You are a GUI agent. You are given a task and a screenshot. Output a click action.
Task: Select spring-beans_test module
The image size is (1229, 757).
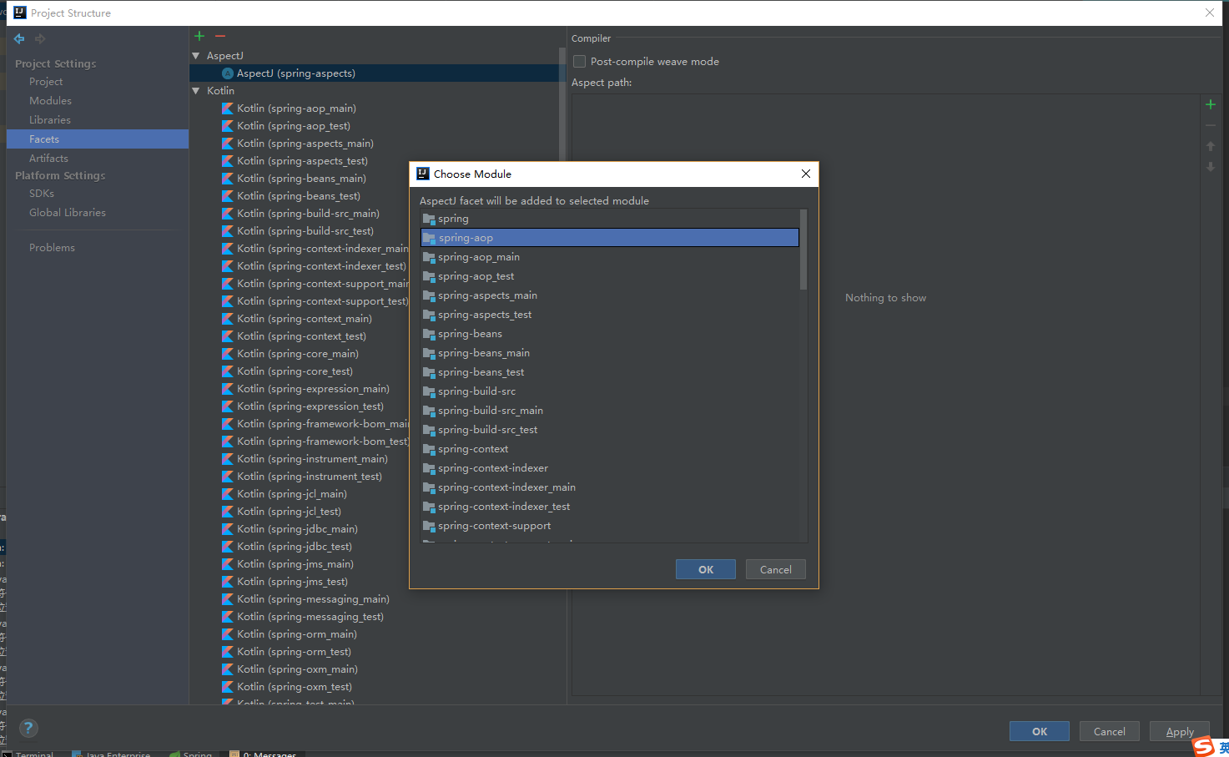point(610,372)
